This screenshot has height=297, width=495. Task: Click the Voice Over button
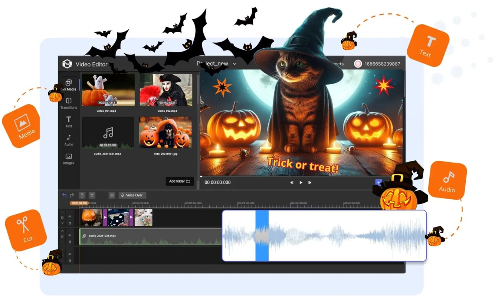(x=132, y=195)
